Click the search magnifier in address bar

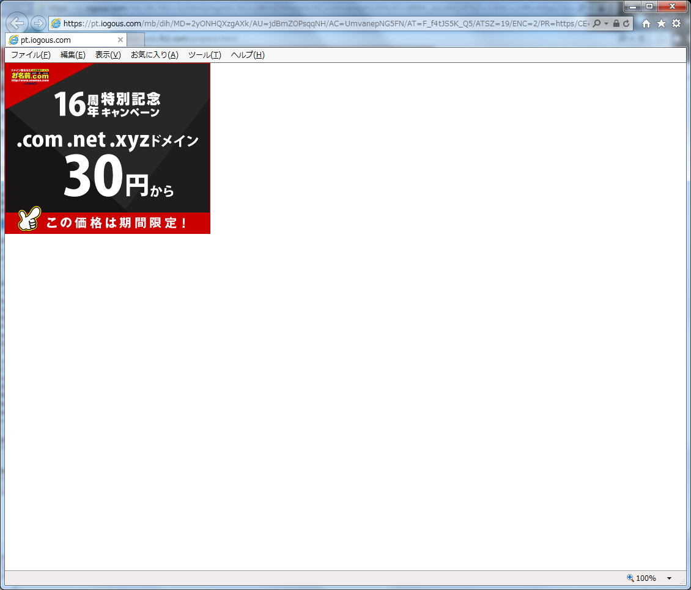coord(597,23)
